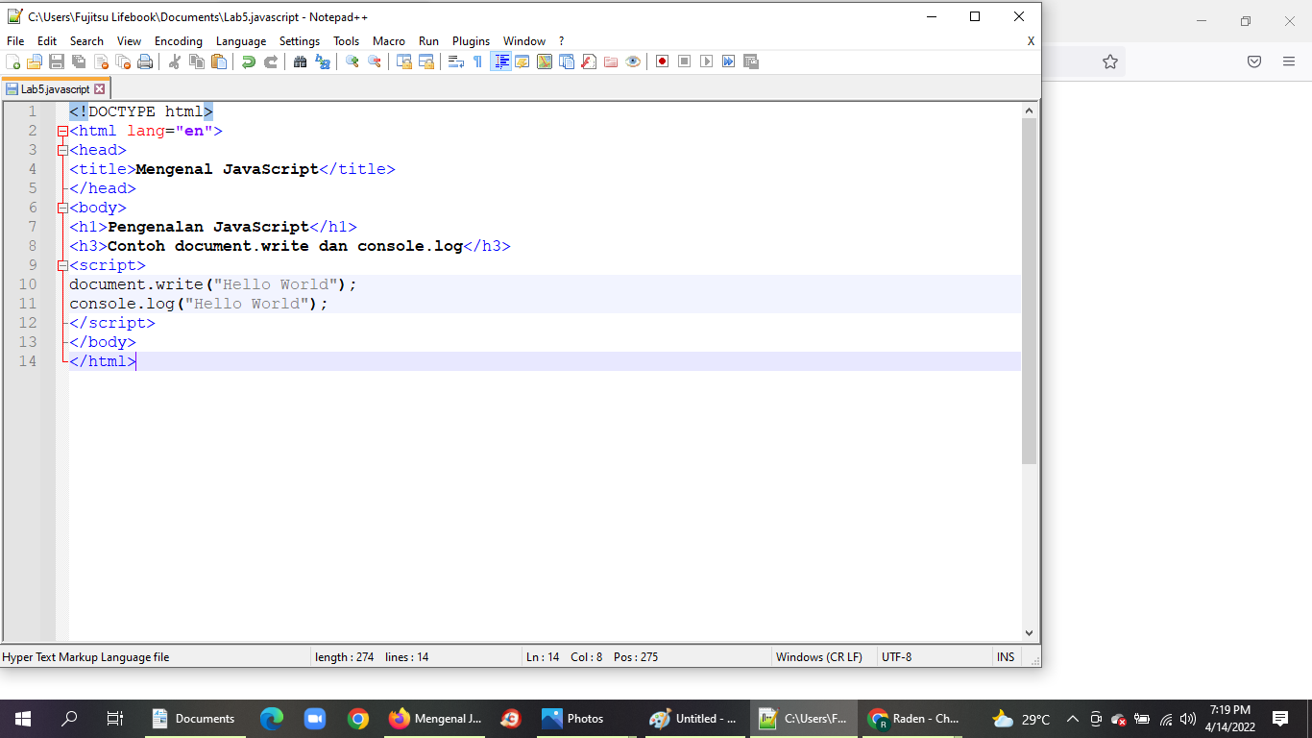Click the Undo toolbar icon
1312x738 pixels.
(249, 61)
